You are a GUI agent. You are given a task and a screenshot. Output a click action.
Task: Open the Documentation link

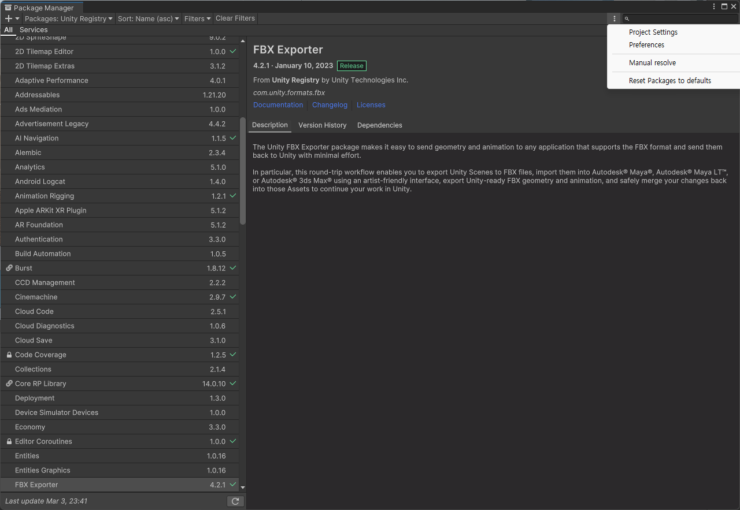pyautogui.click(x=278, y=105)
